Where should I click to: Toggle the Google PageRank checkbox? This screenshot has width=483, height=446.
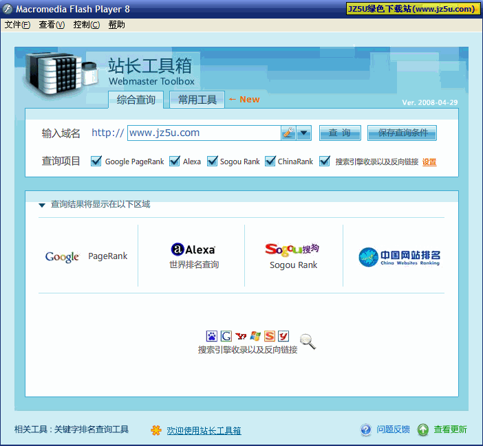pyautogui.click(x=96, y=161)
